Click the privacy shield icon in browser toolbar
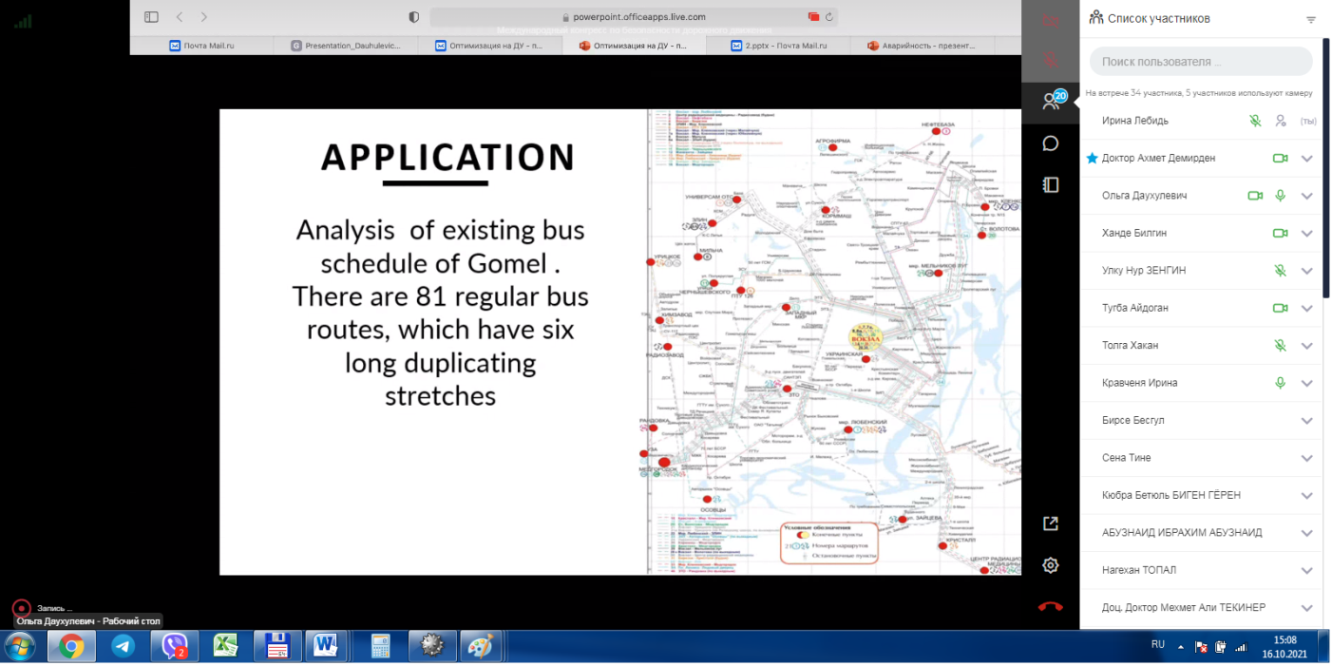The height and width of the screenshot is (666, 1332). click(x=413, y=17)
